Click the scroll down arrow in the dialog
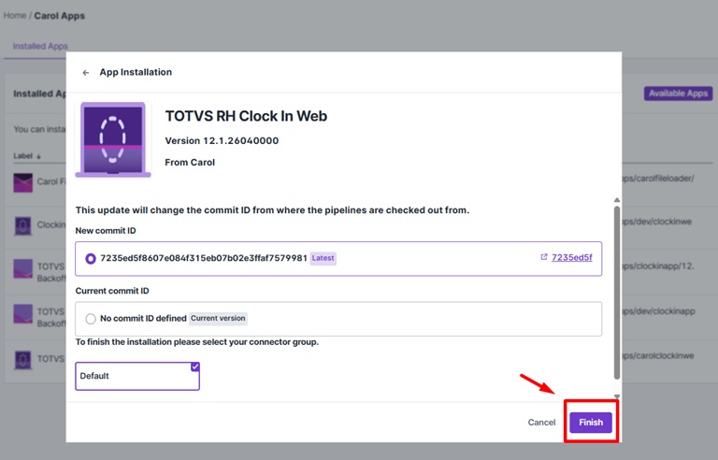 point(617,396)
